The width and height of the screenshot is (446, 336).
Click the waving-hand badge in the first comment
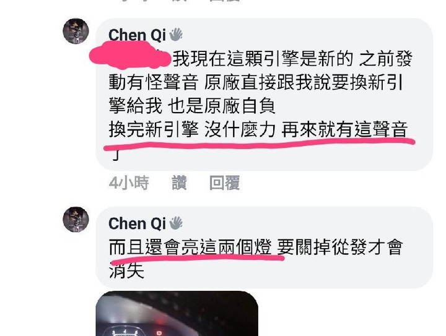(x=176, y=35)
